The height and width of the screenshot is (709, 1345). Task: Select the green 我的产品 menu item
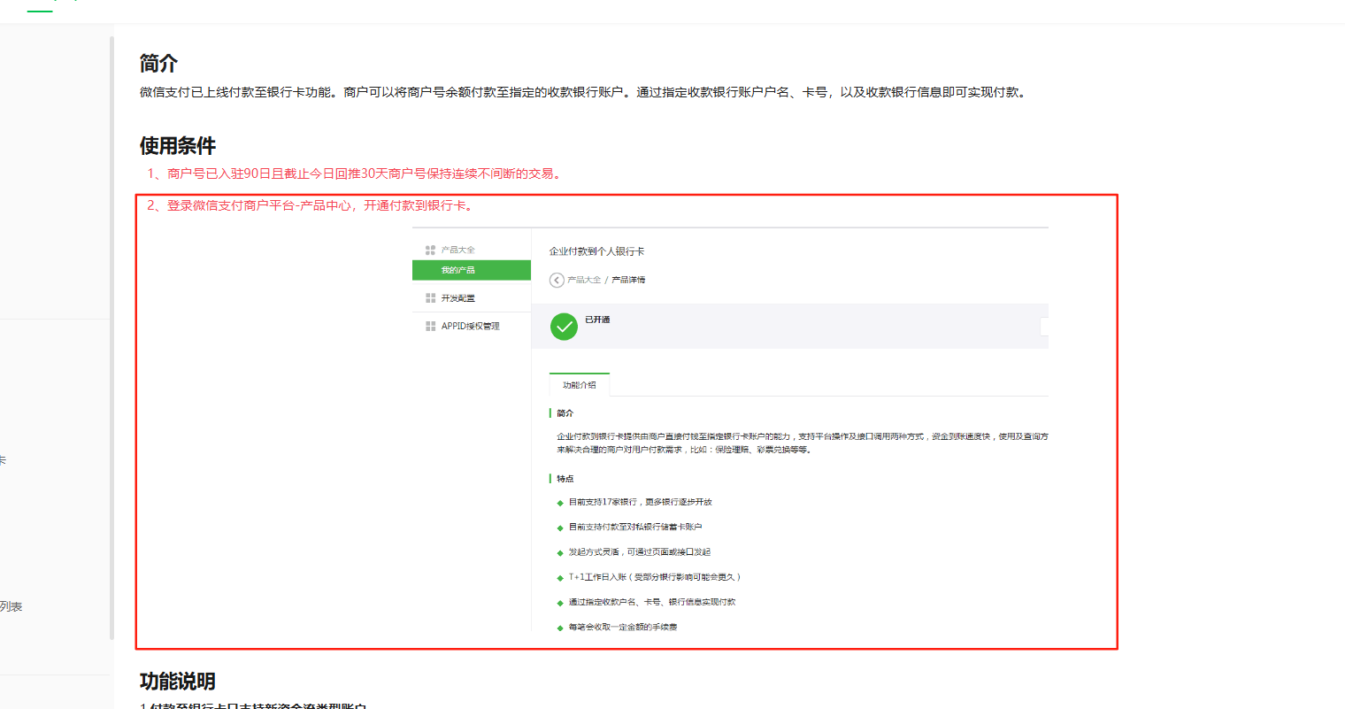(x=472, y=270)
